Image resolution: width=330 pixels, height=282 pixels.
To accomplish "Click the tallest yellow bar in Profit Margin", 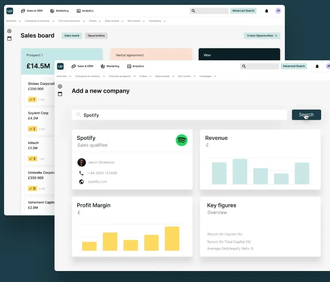I will click(x=172, y=238).
